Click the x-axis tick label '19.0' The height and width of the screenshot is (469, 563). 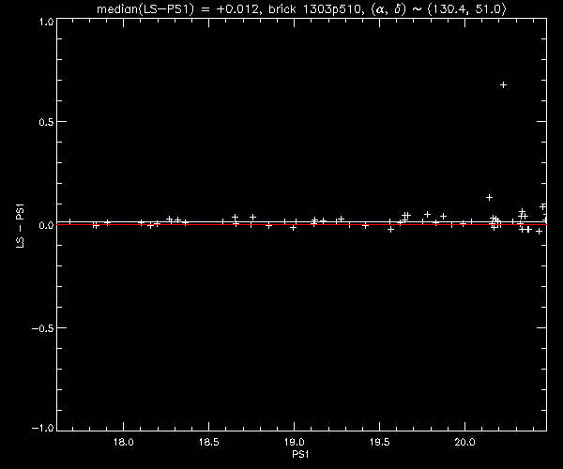[294, 442]
